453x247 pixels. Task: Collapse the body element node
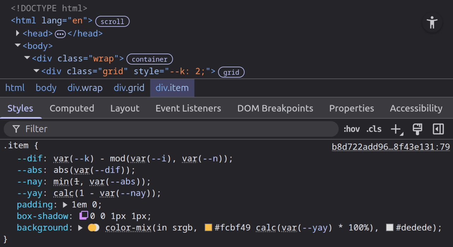click(18, 46)
